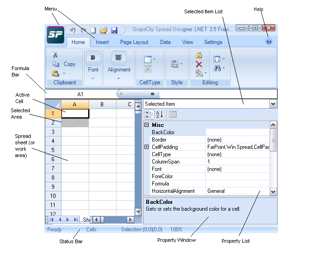Click the property list scroll up arrow
311x262 pixels.
(x=273, y=125)
